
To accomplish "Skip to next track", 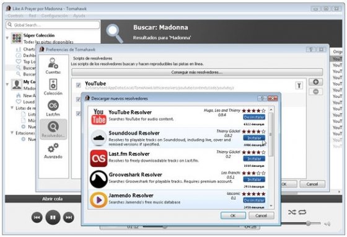I will click(69, 218).
